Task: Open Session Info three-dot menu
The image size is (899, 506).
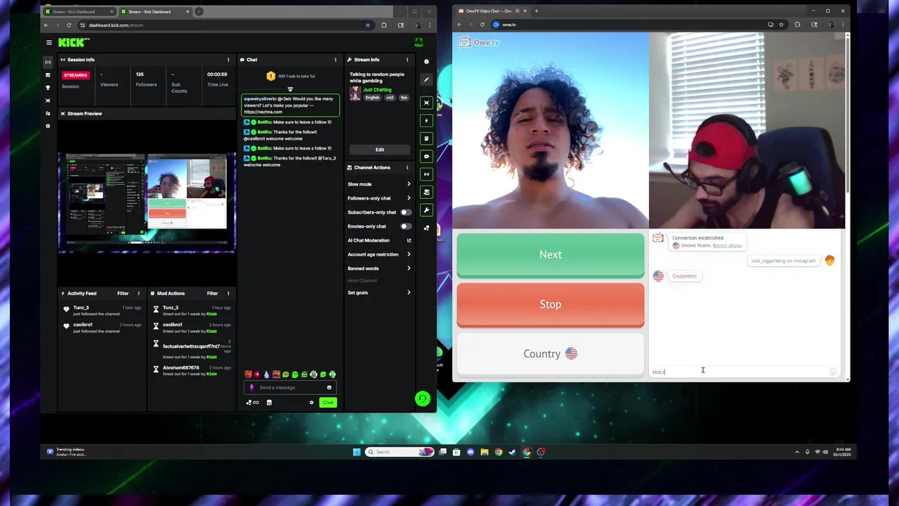Action: 228,60
